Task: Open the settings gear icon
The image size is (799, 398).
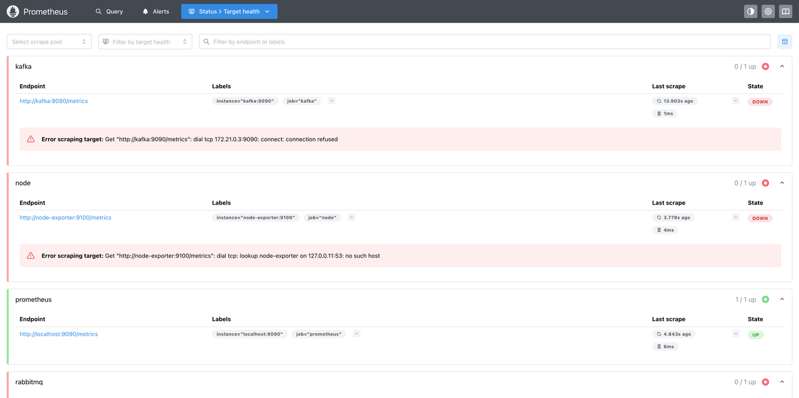Action: point(768,11)
